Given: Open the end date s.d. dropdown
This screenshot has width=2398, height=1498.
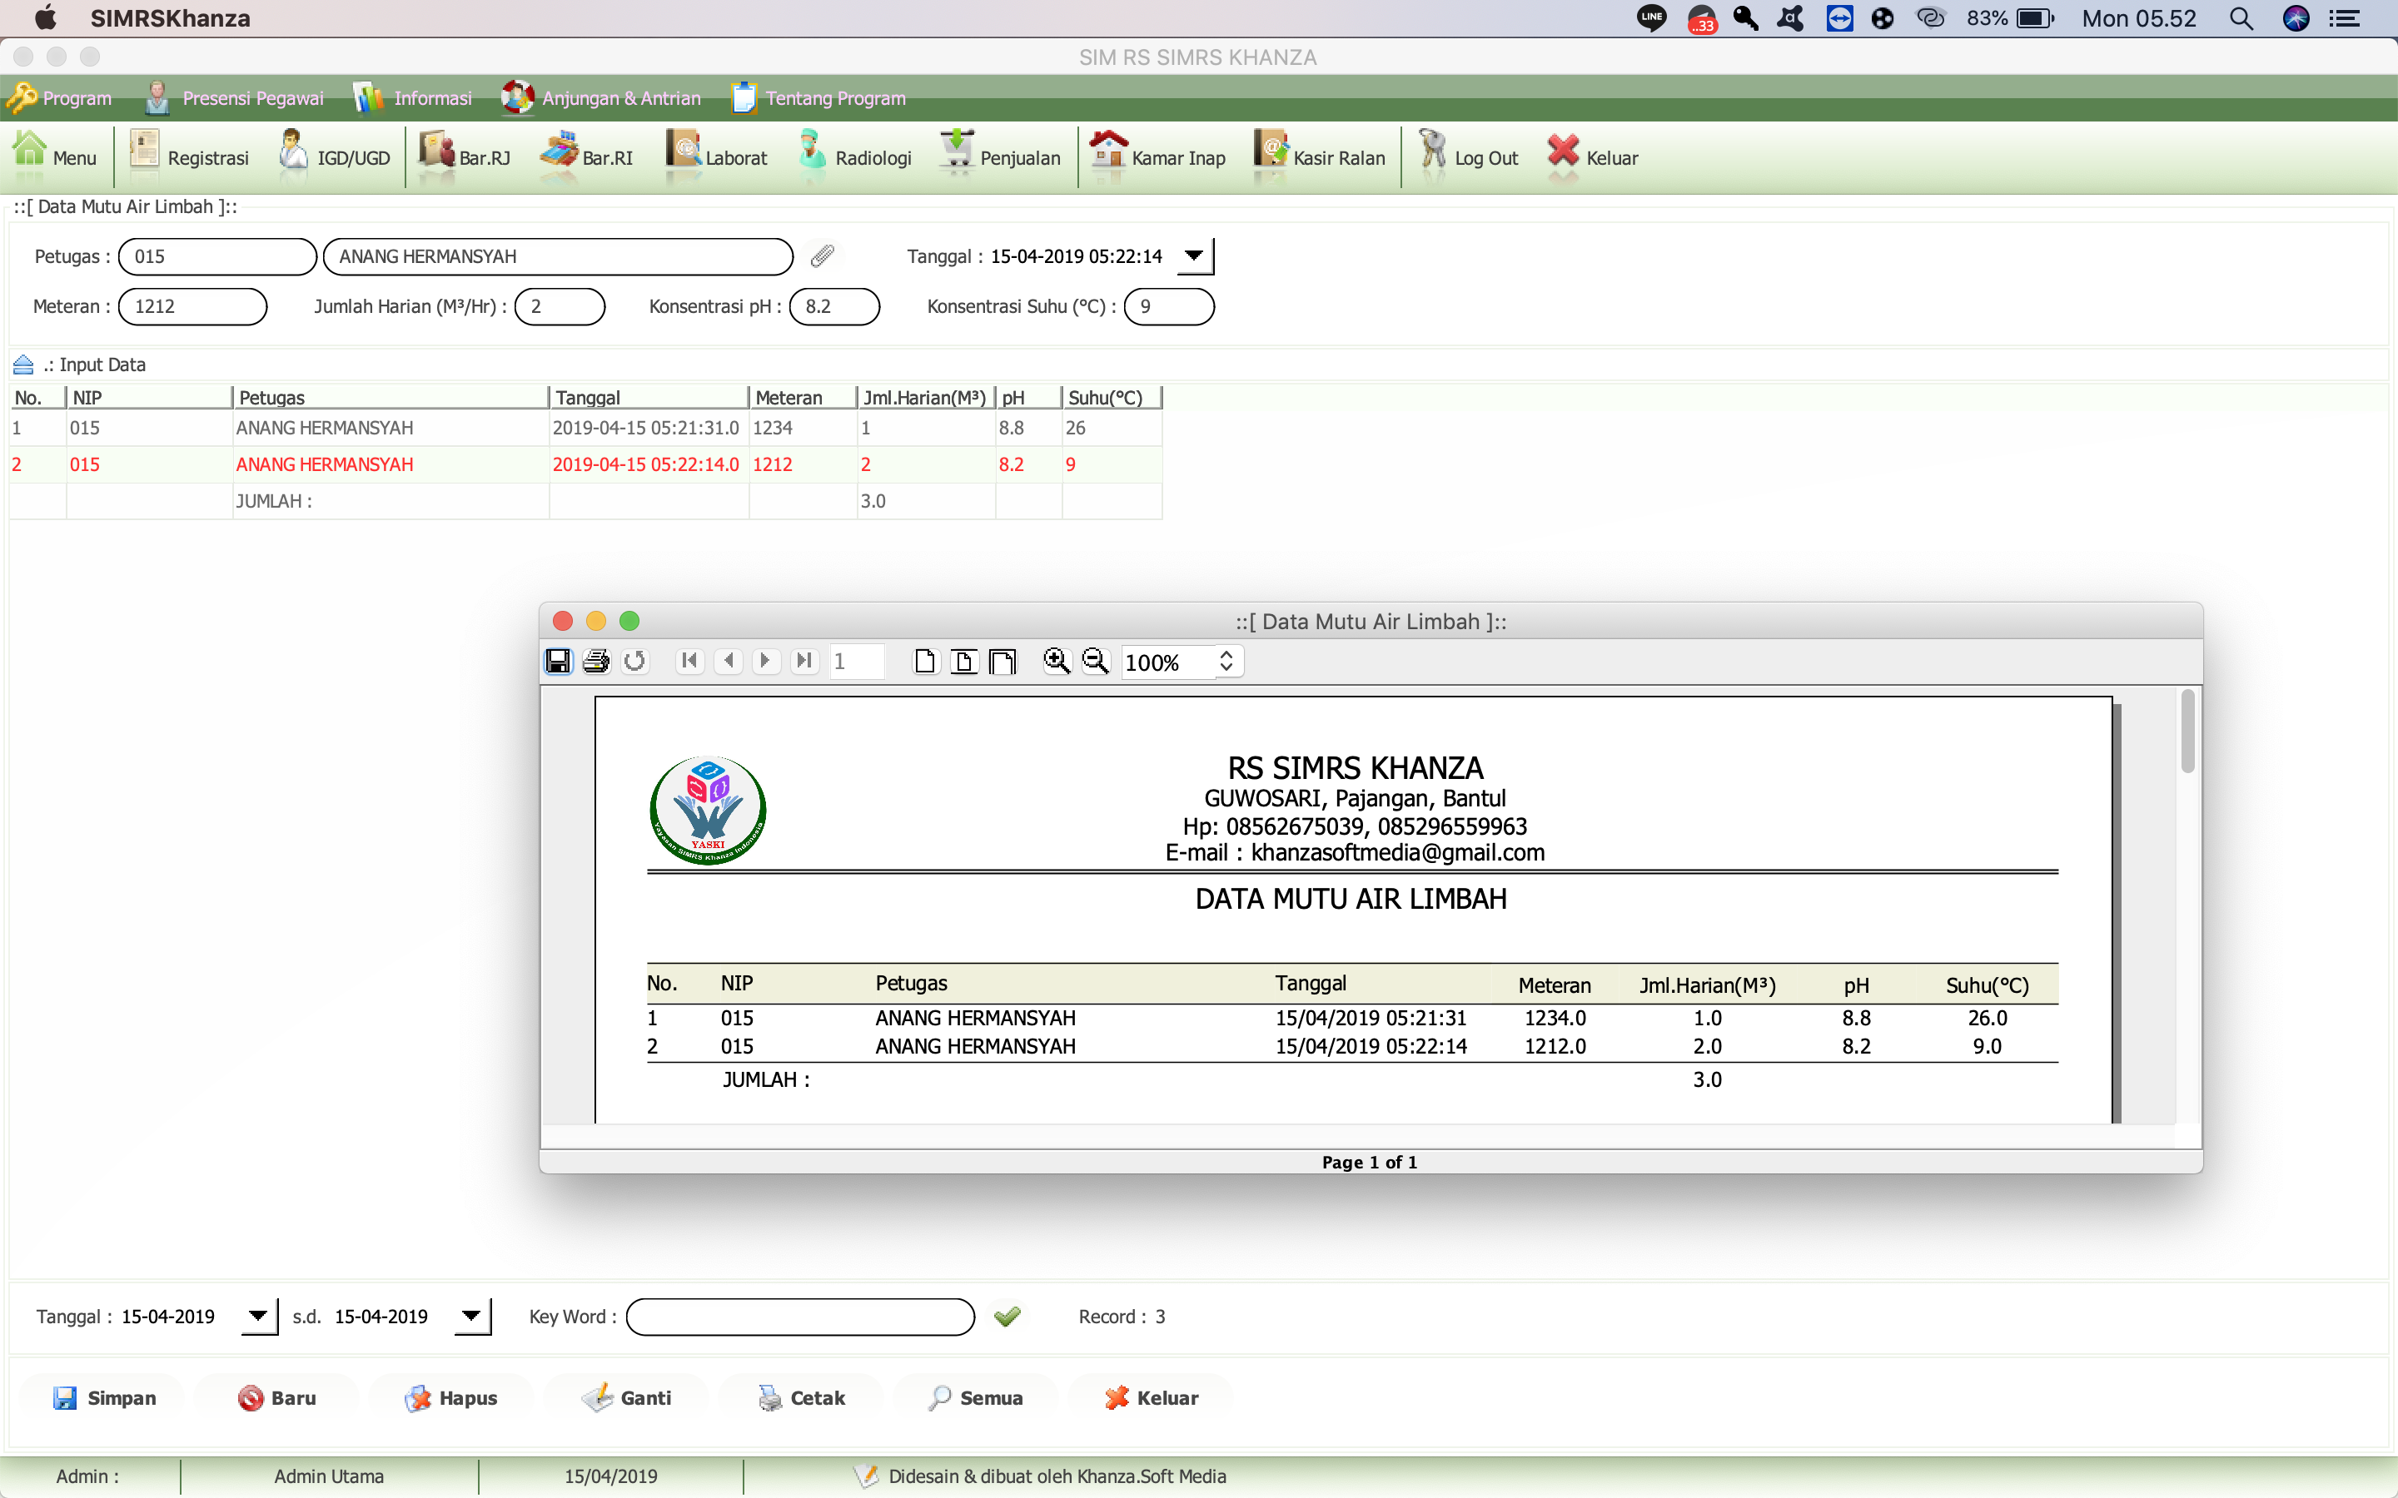Looking at the screenshot, I should (x=471, y=1316).
